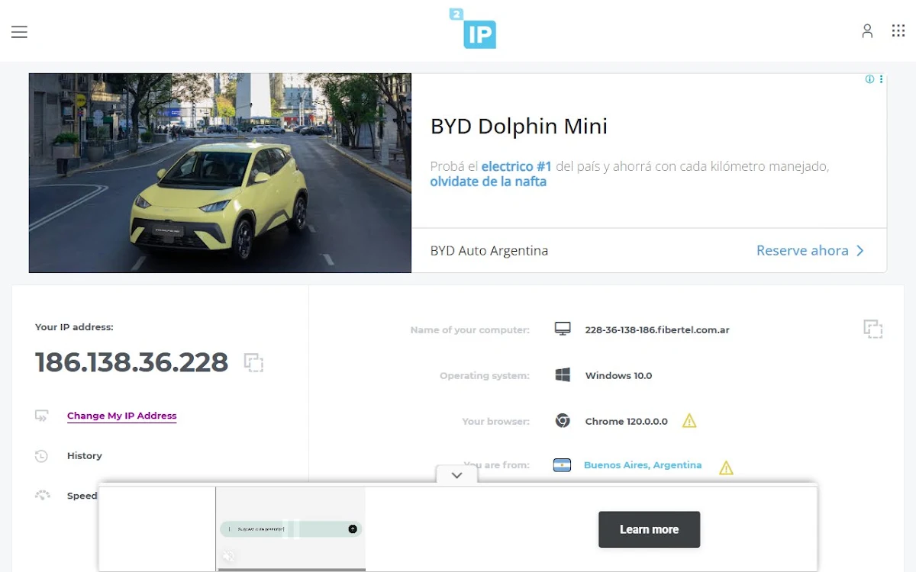This screenshot has width=916, height=572.
Task: Click the Argentina flag icon
Action: coord(562,465)
